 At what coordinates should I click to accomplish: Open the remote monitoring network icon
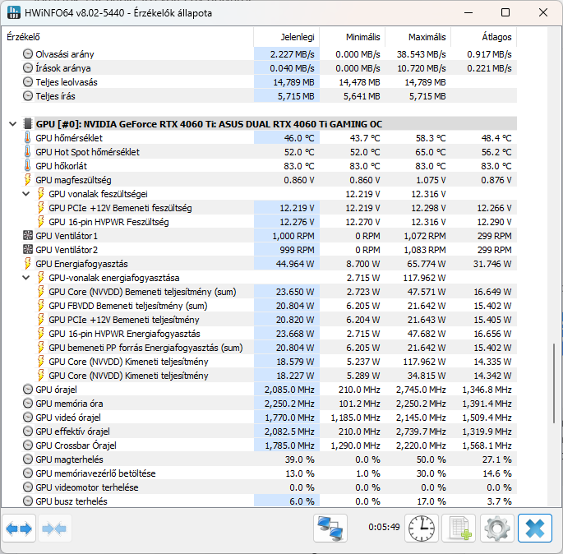pos(330,529)
